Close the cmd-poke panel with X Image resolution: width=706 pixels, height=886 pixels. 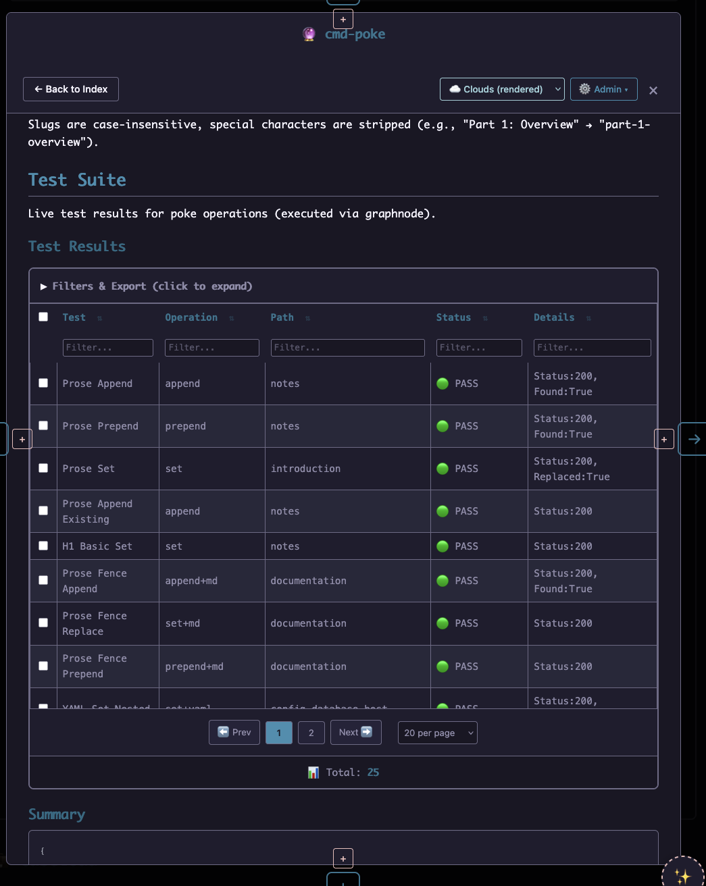(653, 90)
